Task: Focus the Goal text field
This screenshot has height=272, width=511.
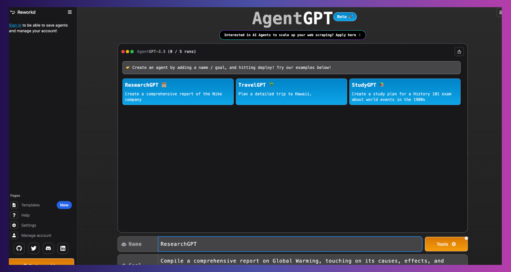Action: point(313,260)
